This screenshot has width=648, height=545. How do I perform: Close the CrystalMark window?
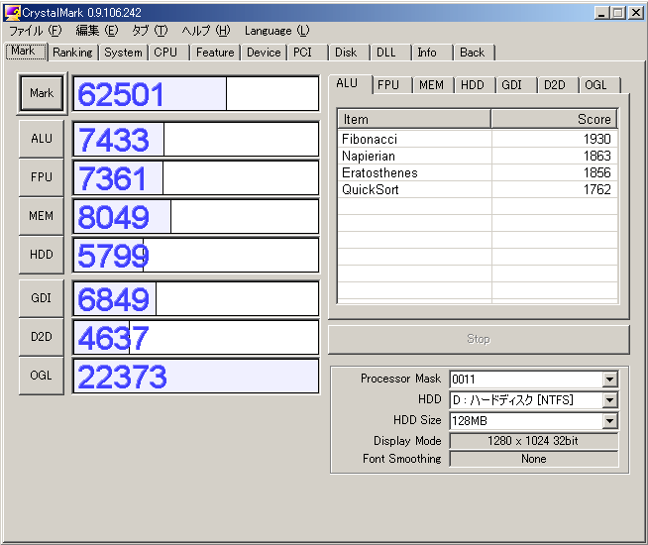635,13
